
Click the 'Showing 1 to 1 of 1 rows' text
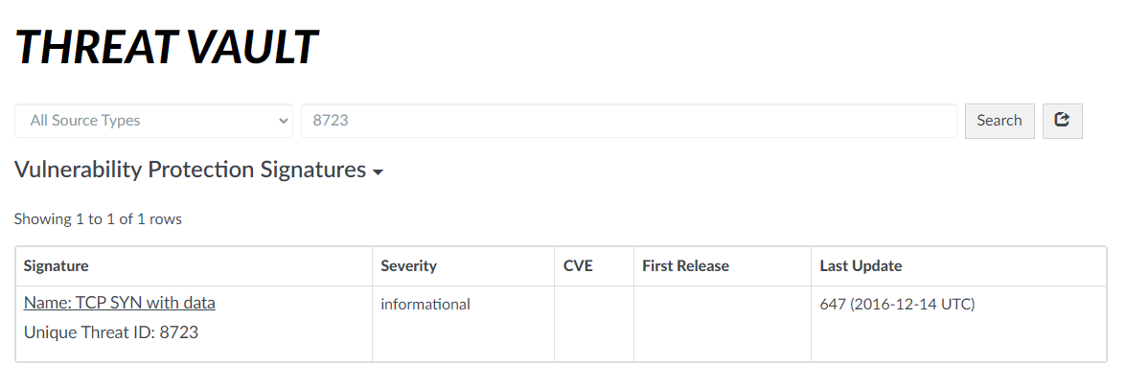pos(98,219)
